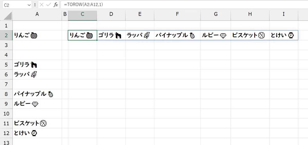The height and width of the screenshot is (145, 308).
Task: Click cell H2 with ビスケット result
Action: (250, 35)
